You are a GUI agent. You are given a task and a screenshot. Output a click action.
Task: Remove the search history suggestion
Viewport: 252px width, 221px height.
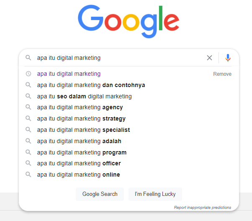[222, 74]
